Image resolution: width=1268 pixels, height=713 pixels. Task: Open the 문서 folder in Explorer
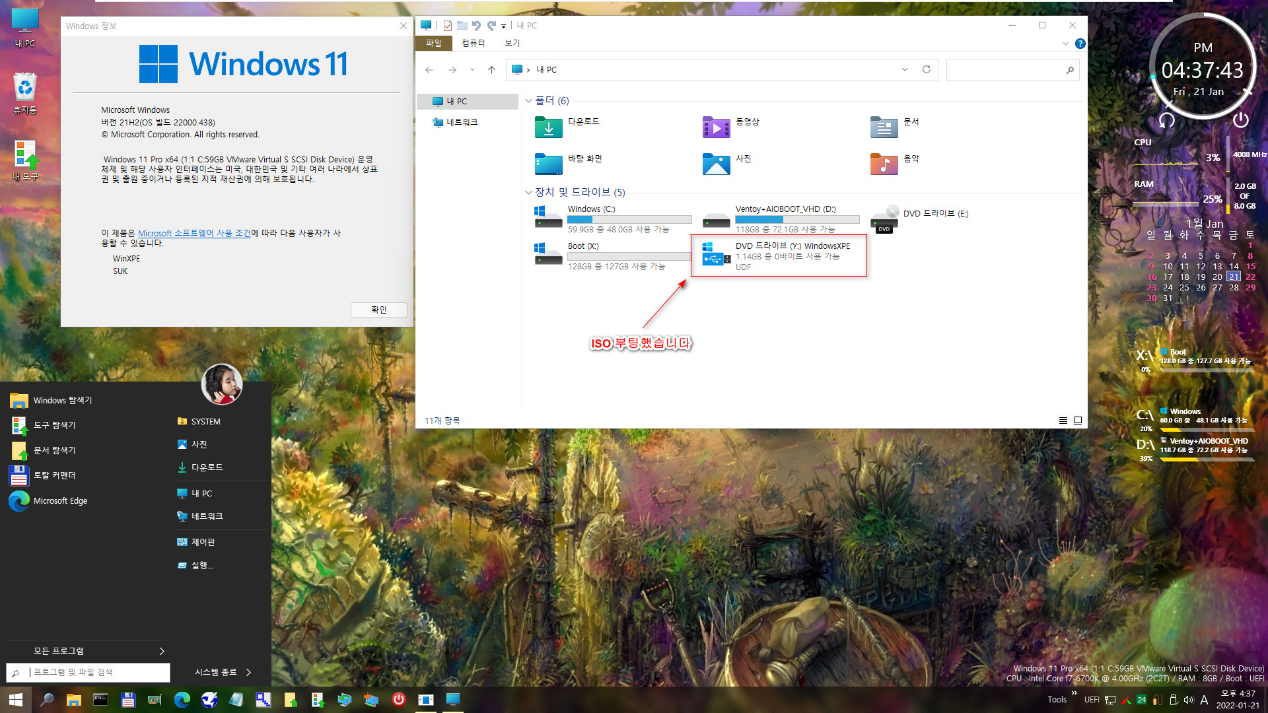pyautogui.click(x=895, y=126)
